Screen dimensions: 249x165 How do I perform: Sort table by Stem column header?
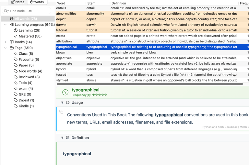(91, 3)
